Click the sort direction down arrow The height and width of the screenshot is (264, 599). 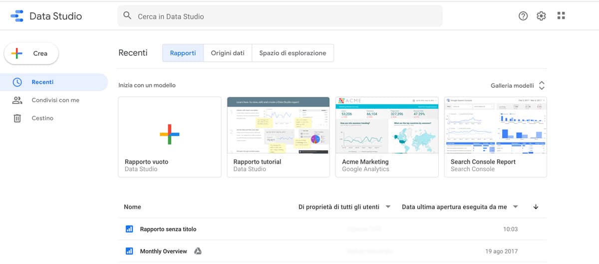(x=536, y=207)
